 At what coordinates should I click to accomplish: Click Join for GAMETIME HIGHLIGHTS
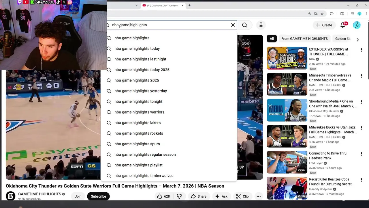tap(78, 196)
